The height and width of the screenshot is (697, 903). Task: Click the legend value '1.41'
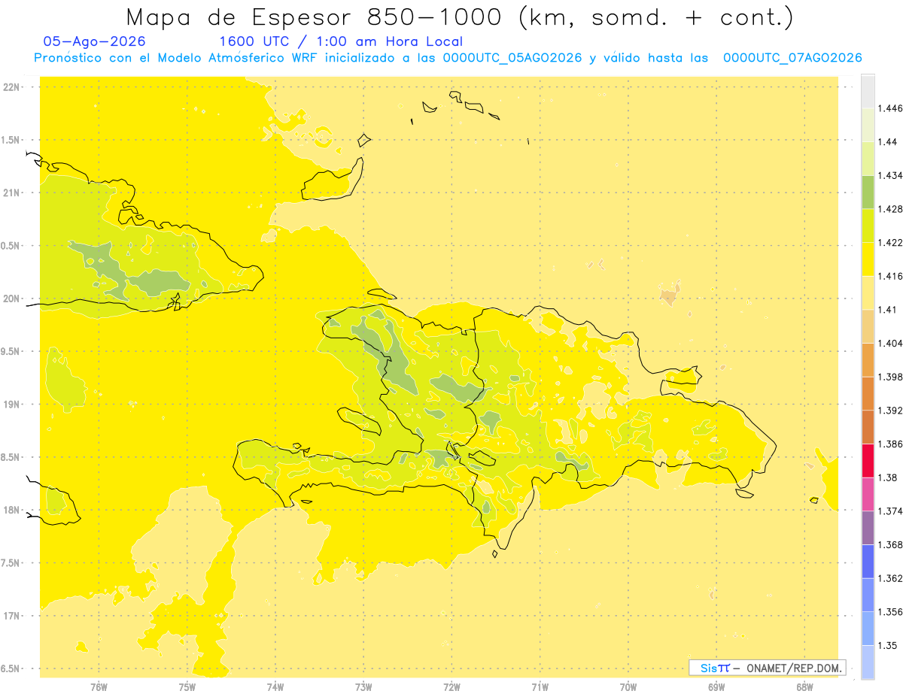click(x=888, y=309)
